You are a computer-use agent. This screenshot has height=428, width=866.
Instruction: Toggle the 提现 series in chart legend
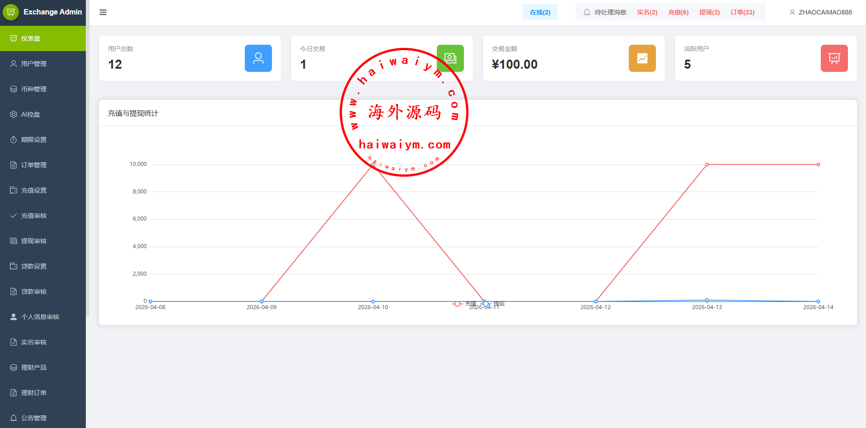493,304
